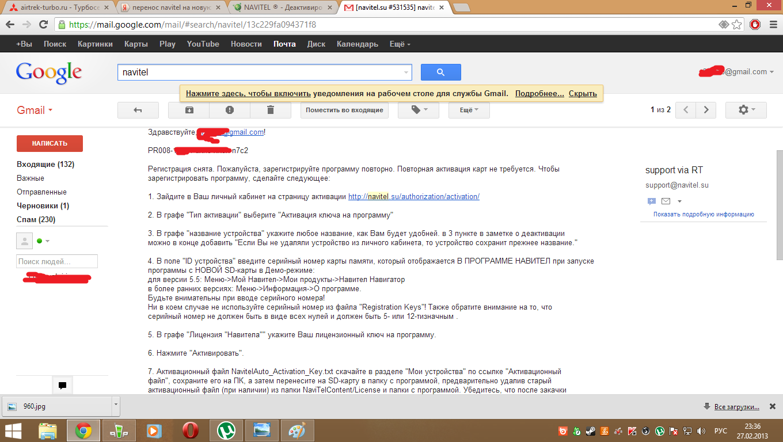Viewport: 783px width, 442px height.
Task: Click the Gmail back to results arrow
Action: click(x=138, y=110)
